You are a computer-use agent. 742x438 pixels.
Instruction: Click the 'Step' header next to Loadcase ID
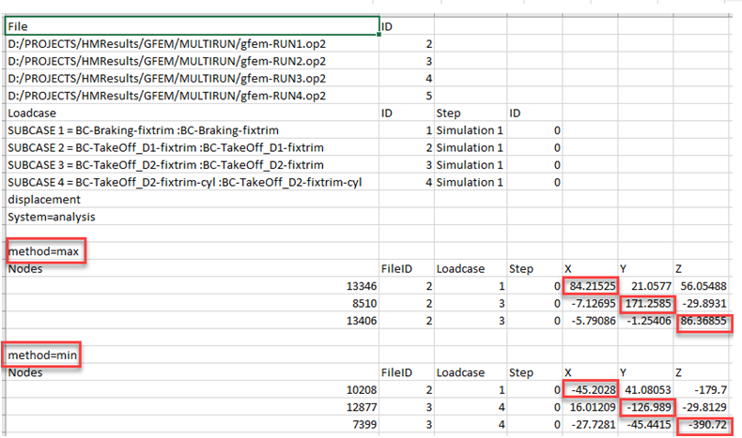471,113
